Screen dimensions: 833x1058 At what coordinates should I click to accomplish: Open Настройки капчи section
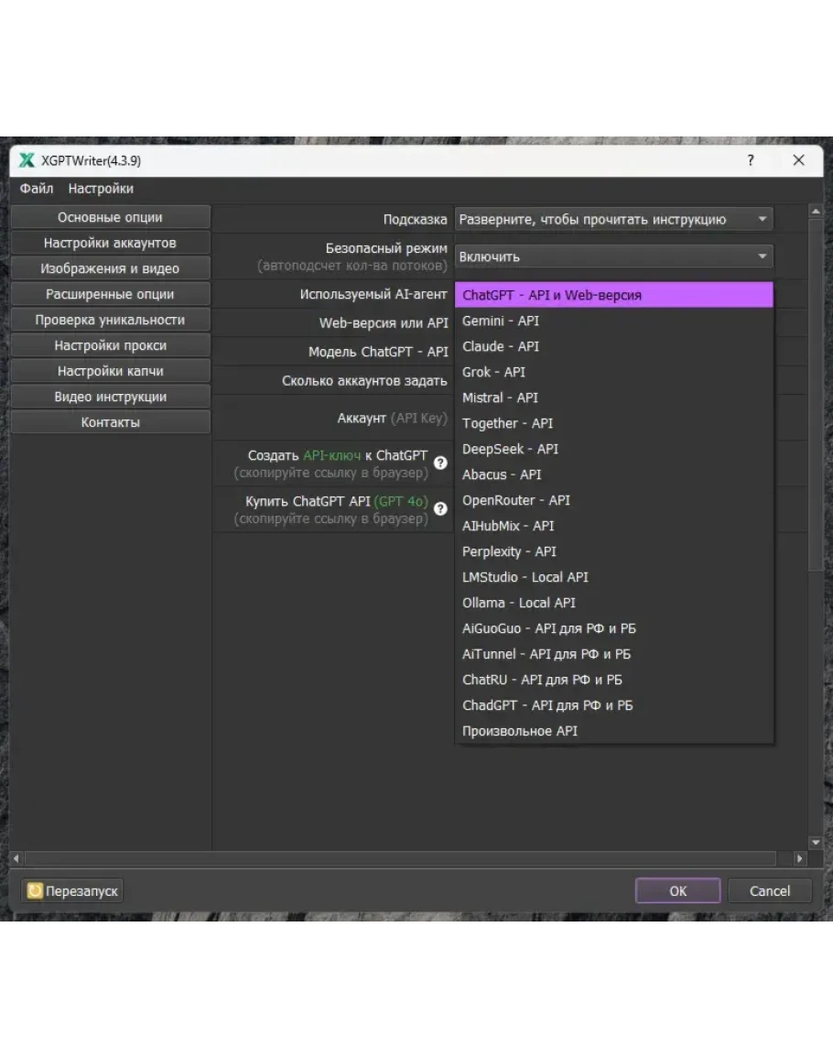(x=110, y=371)
